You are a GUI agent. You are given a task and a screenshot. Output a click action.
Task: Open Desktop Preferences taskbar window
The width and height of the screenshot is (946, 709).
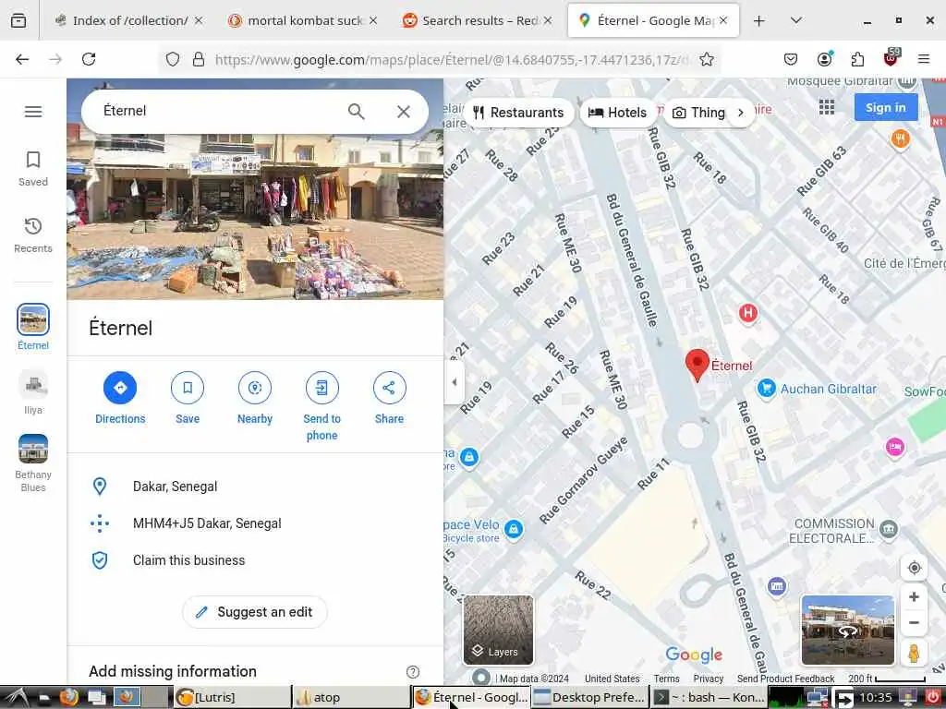coord(590,698)
